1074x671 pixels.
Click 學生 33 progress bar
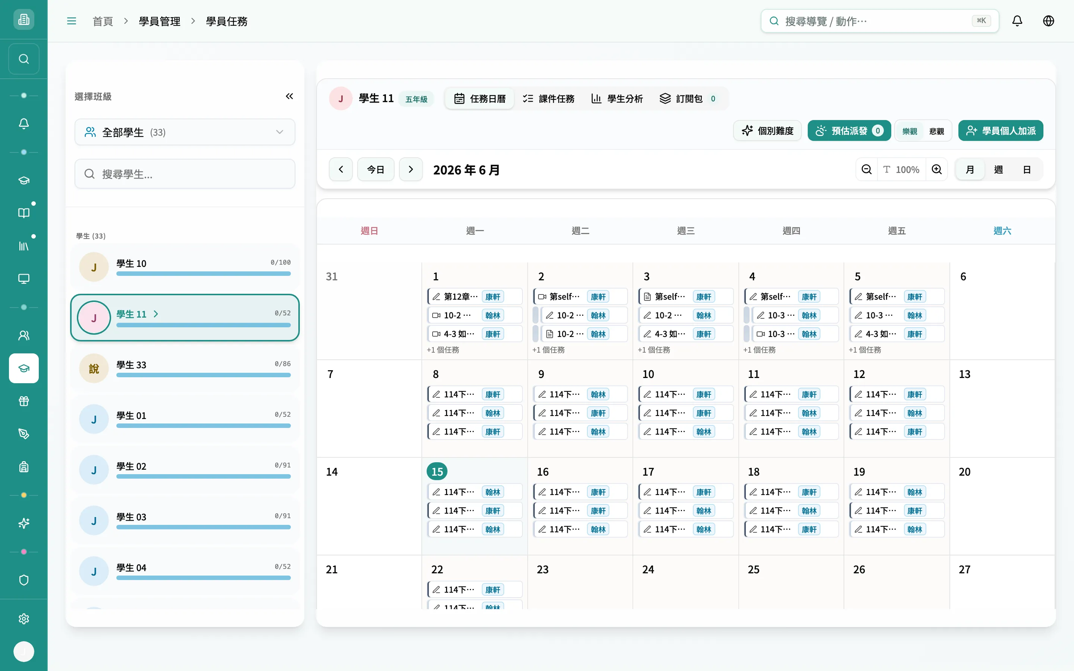[203, 375]
